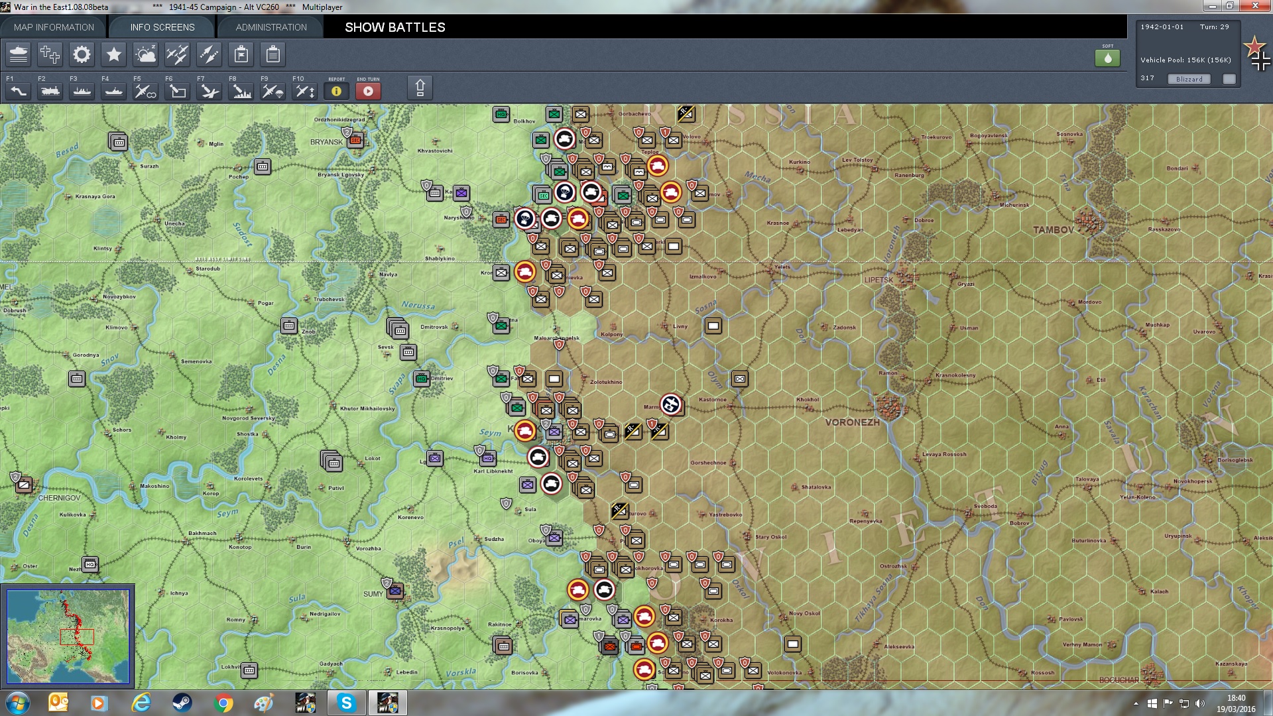Click the Tambov city label on map
The width and height of the screenshot is (1273, 716).
click(x=1053, y=230)
